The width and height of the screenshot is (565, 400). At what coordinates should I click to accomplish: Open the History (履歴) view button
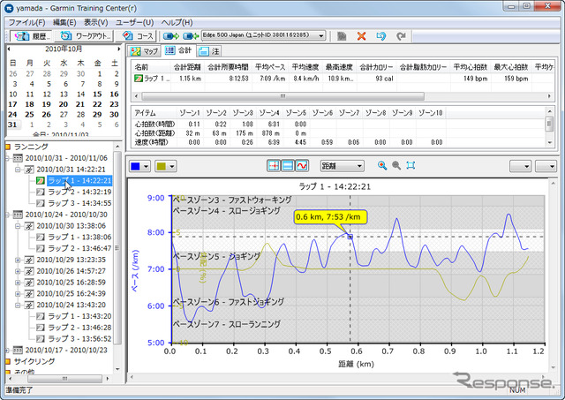31,35
